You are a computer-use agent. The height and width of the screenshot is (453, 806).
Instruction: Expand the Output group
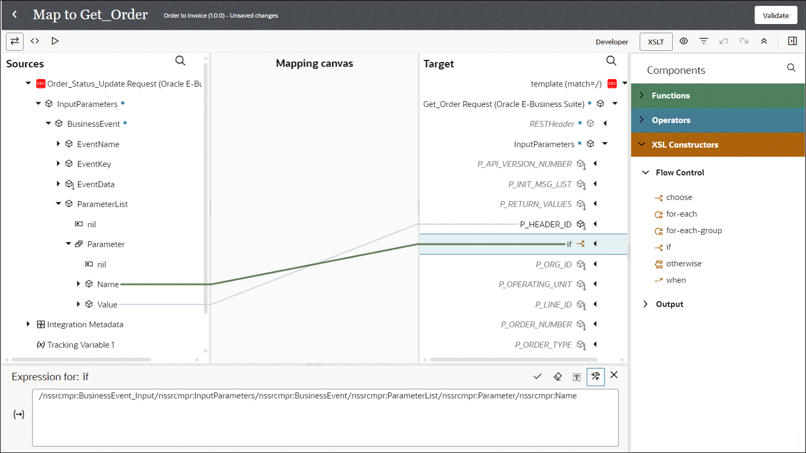pyautogui.click(x=646, y=304)
